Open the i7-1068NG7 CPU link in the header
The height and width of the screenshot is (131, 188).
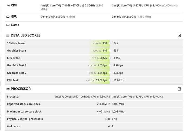pos(68,5)
